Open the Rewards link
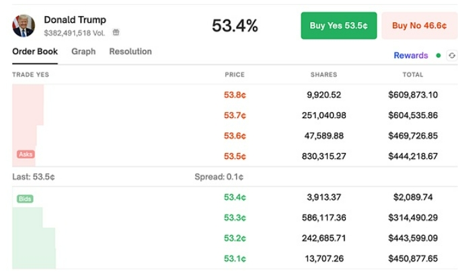458x273 pixels. [411, 56]
